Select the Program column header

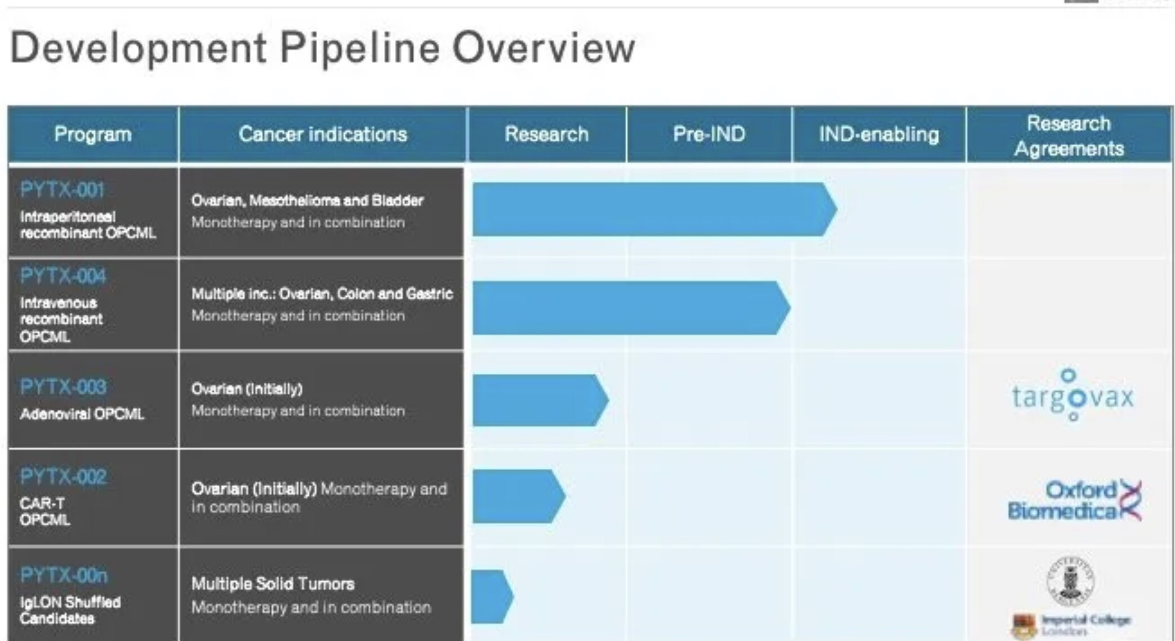(x=93, y=135)
